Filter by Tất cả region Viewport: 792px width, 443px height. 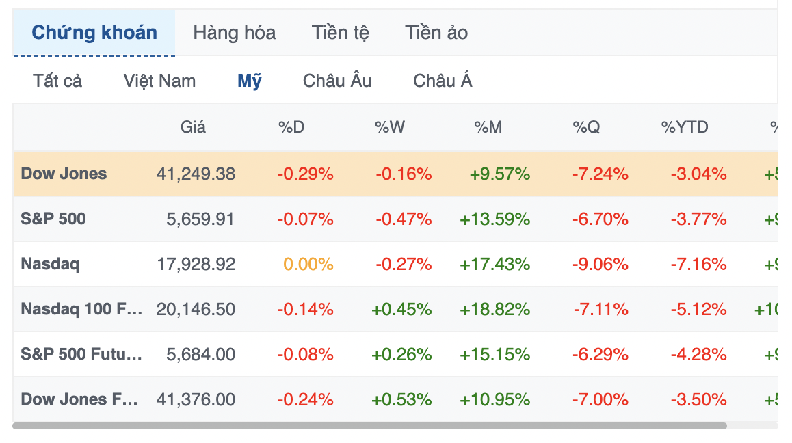pyautogui.click(x=57, y=81)
